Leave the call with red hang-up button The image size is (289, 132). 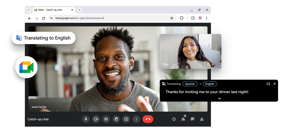(x=148, y=119)
